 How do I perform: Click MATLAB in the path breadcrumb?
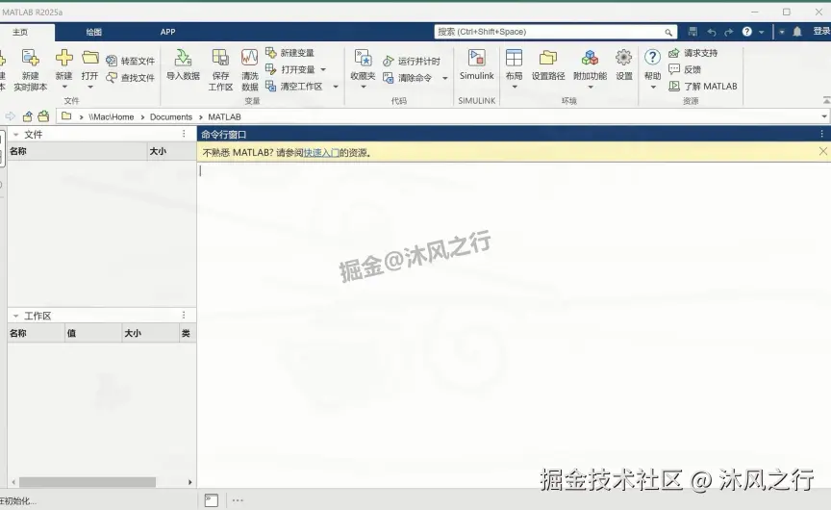(x=224, y=116)
